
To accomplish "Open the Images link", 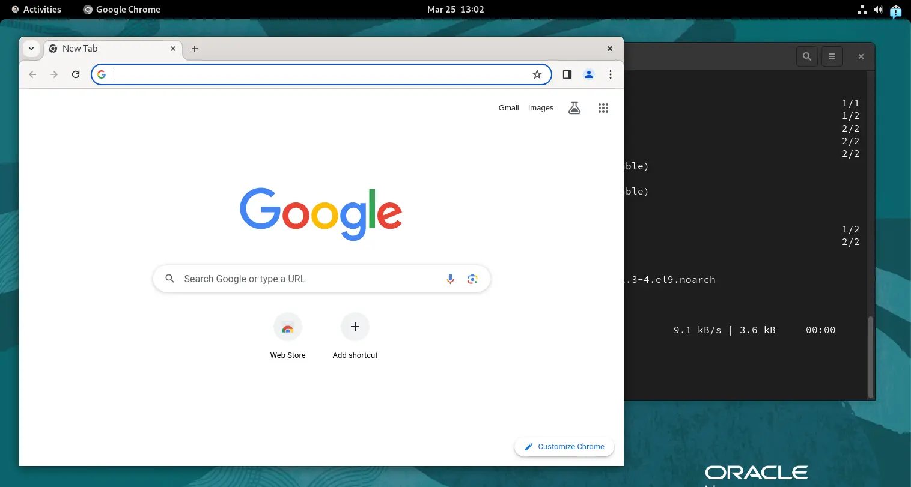I will coord(540,108).
